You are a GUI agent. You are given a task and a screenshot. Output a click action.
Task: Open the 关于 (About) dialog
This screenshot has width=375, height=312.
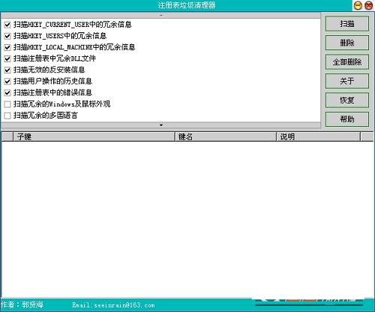pos(347,81)
